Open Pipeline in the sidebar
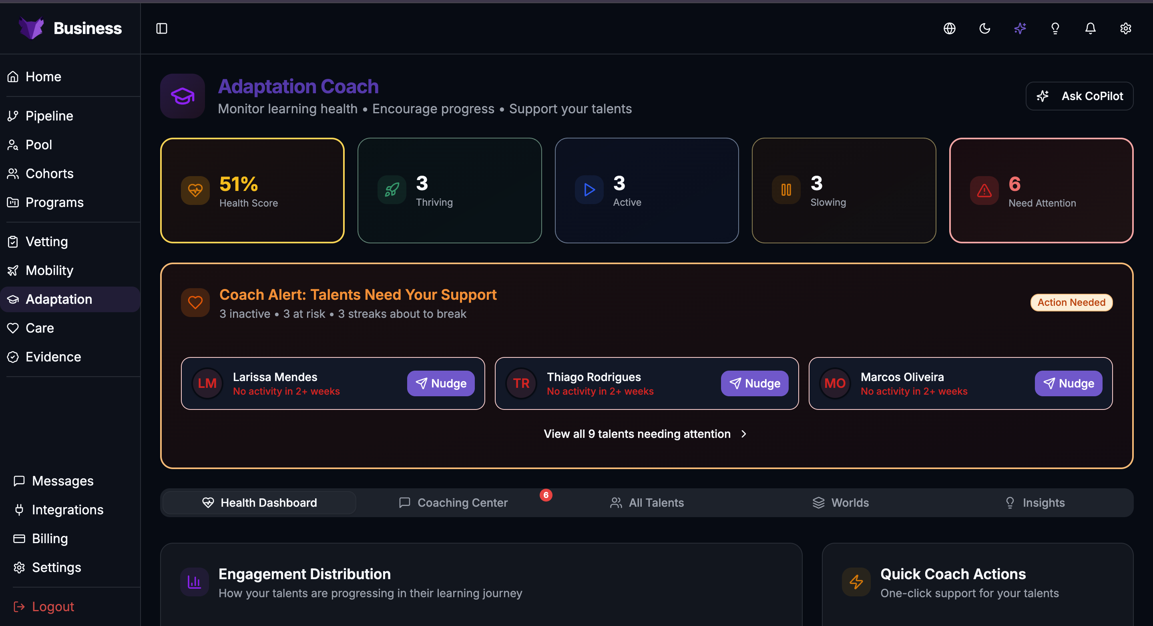Screen dimensions: 1153x626 click(49, 116)
